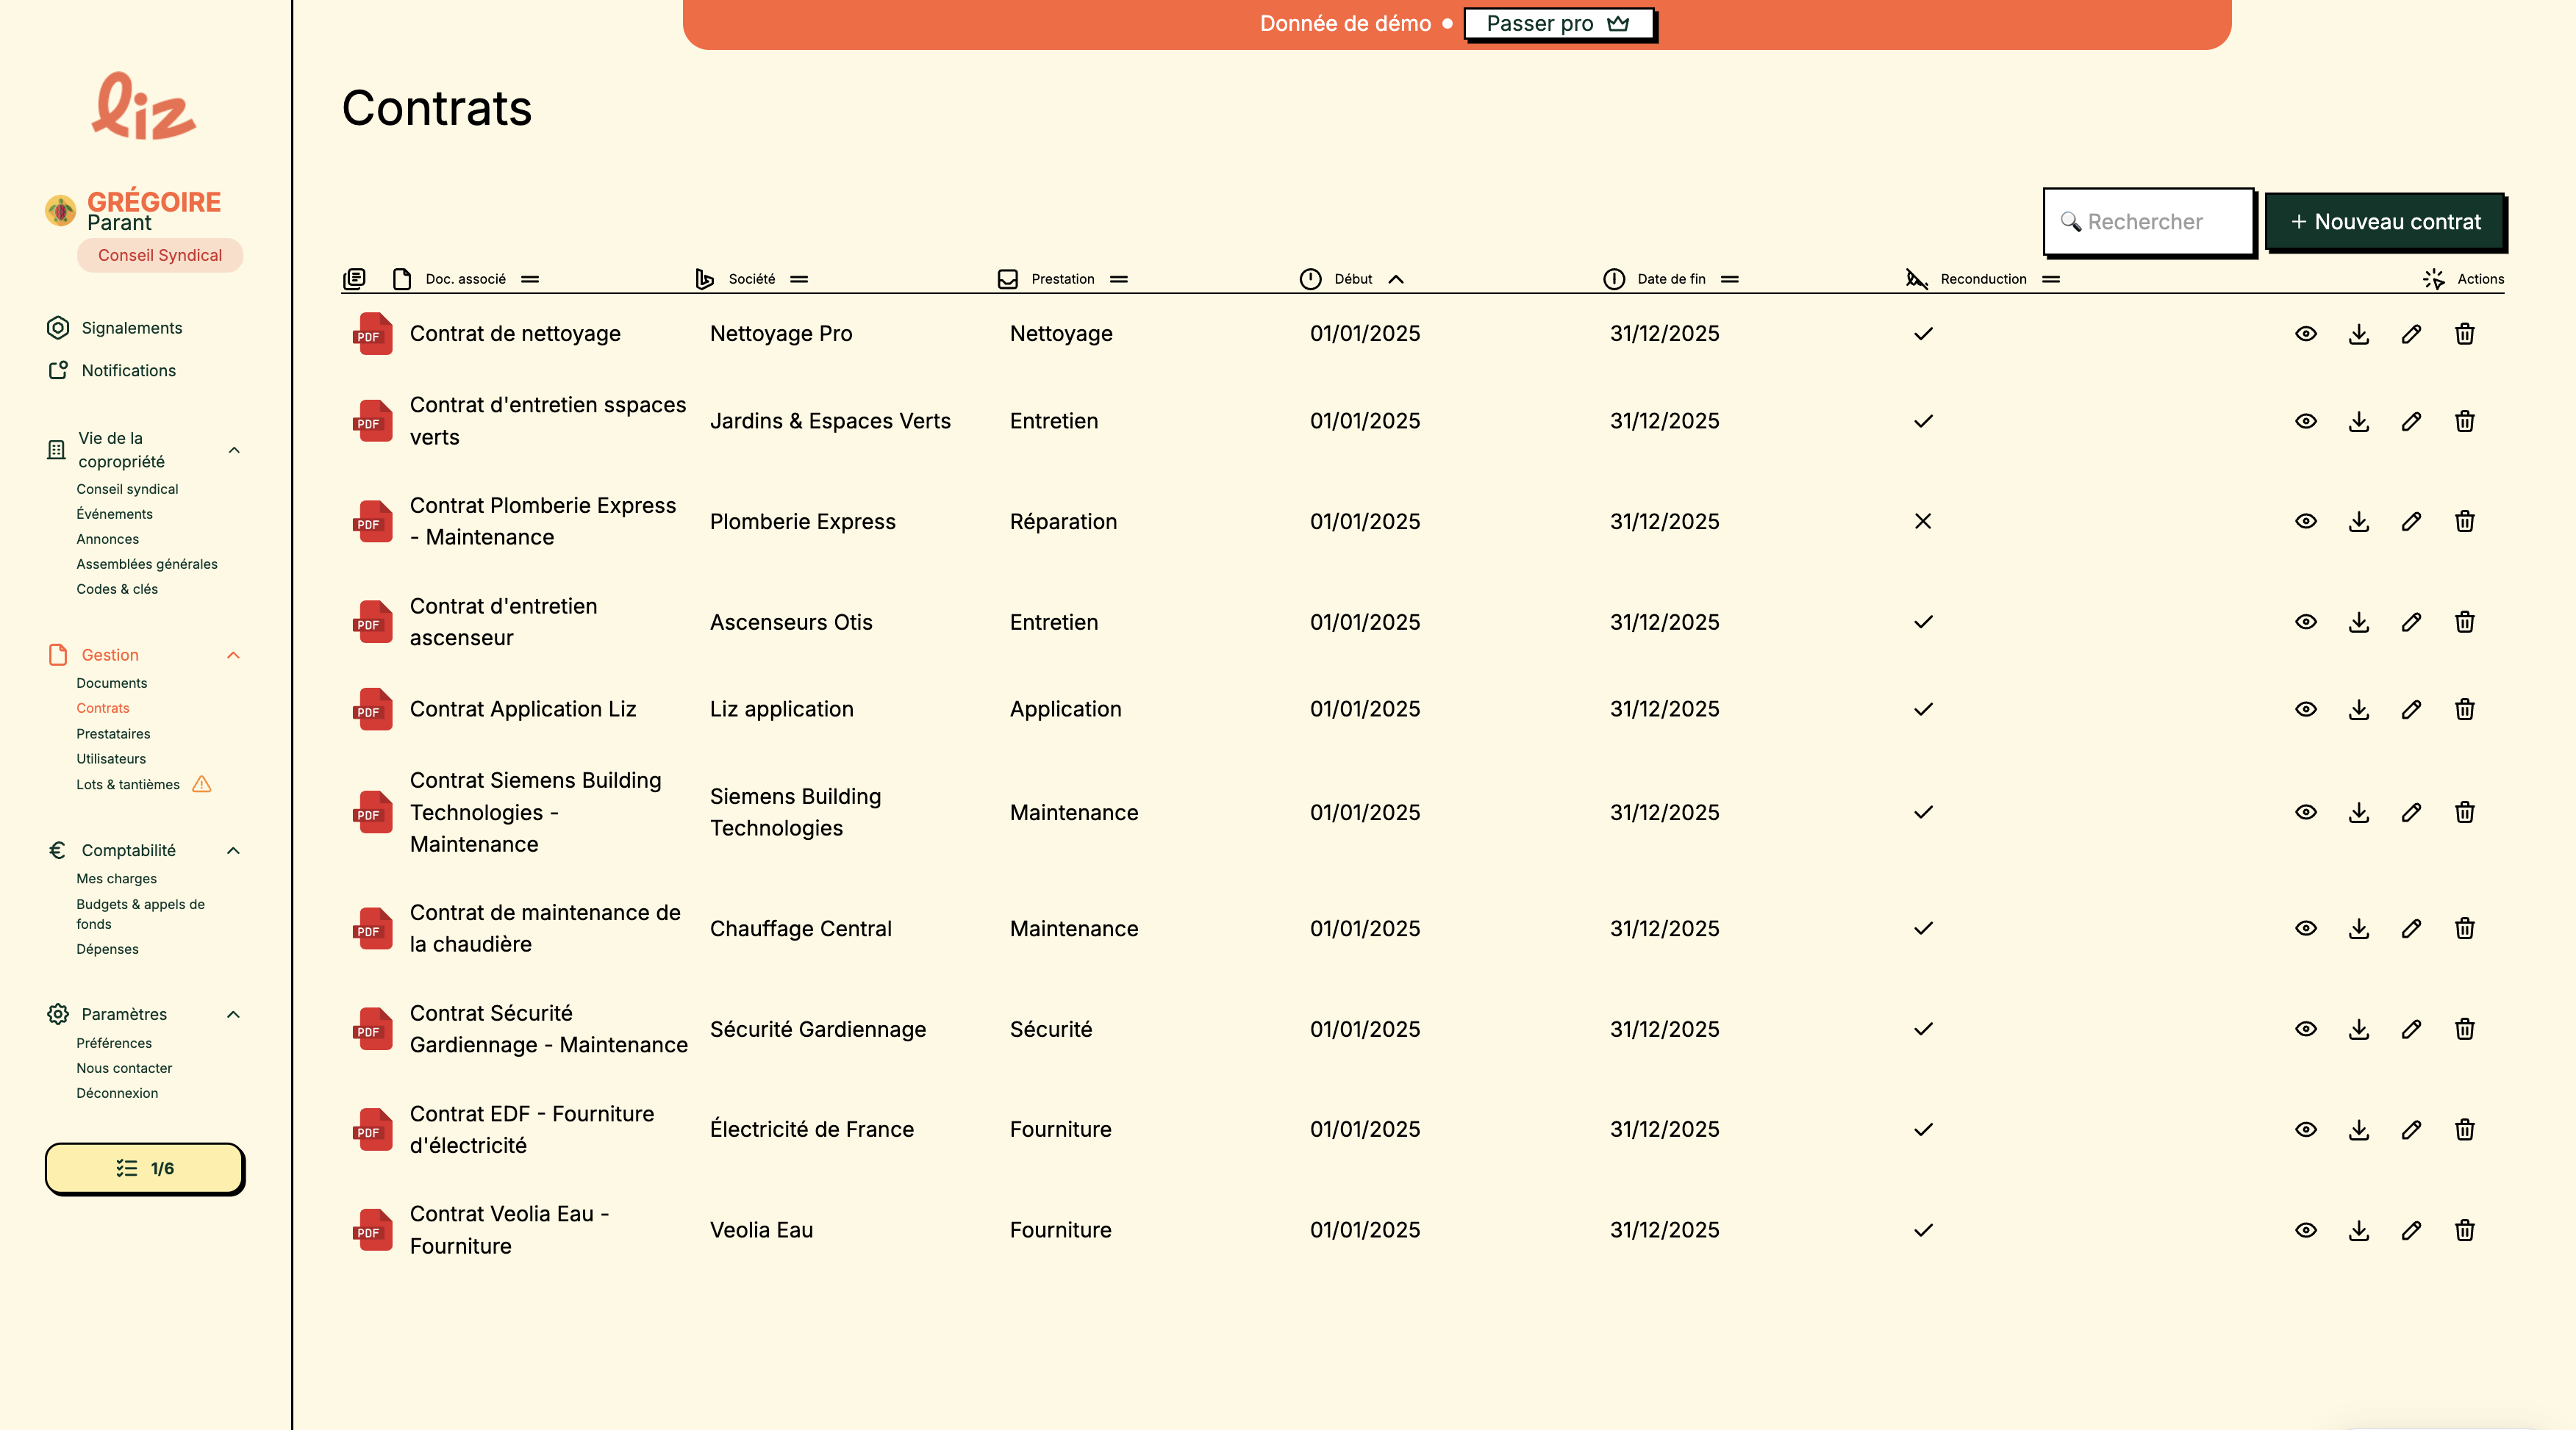Edit the Plomberie Express contract

(x=2411, y=522)
